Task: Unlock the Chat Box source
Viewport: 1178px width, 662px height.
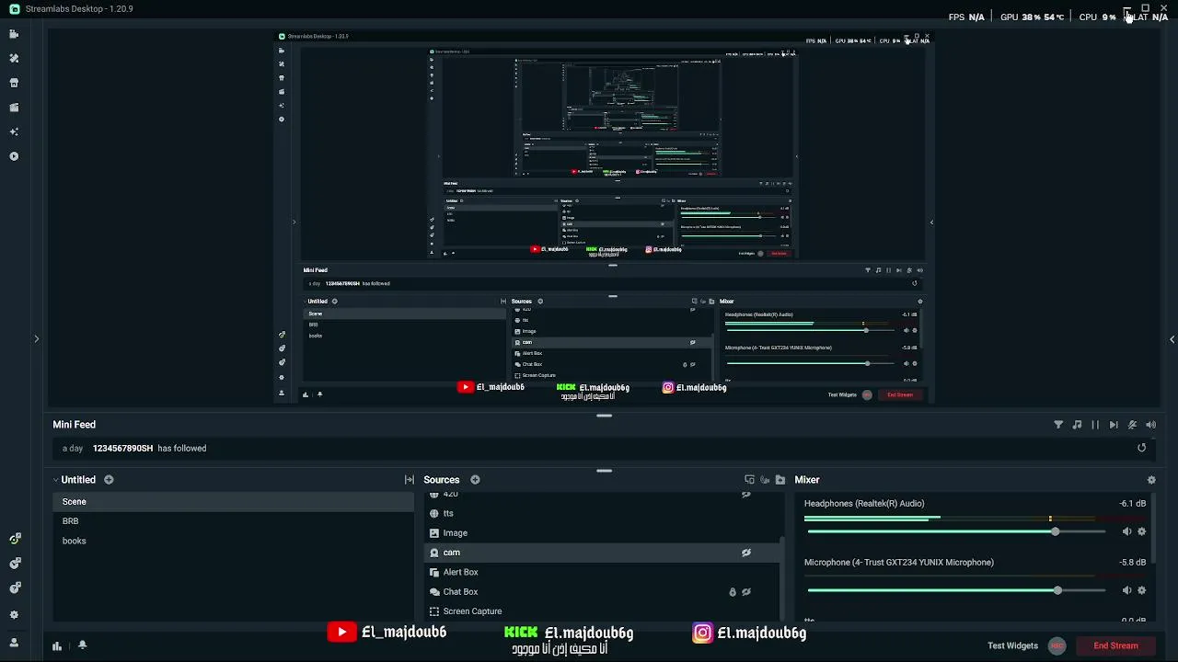Action: click(733, 592)
